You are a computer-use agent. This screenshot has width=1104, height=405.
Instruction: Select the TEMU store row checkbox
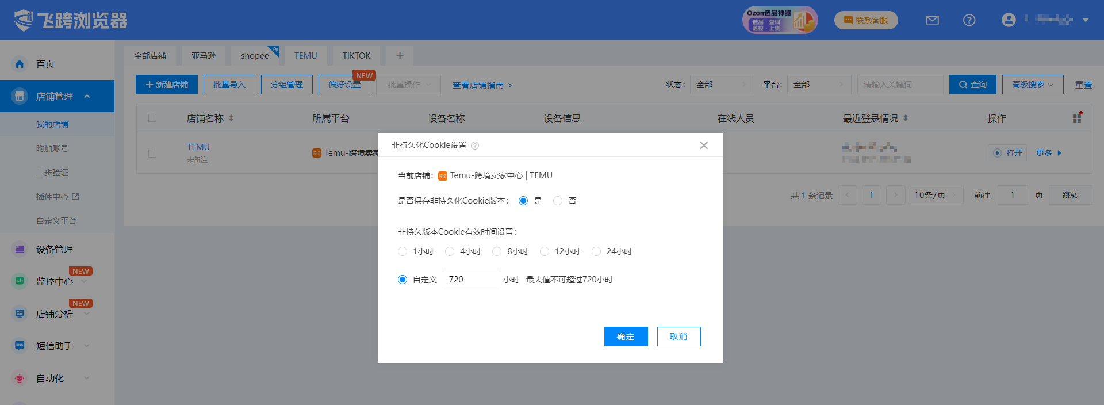152,154
